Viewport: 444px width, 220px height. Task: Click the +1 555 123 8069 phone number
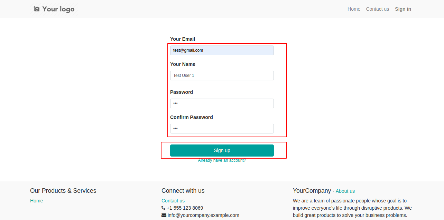(x=185, y=208)
